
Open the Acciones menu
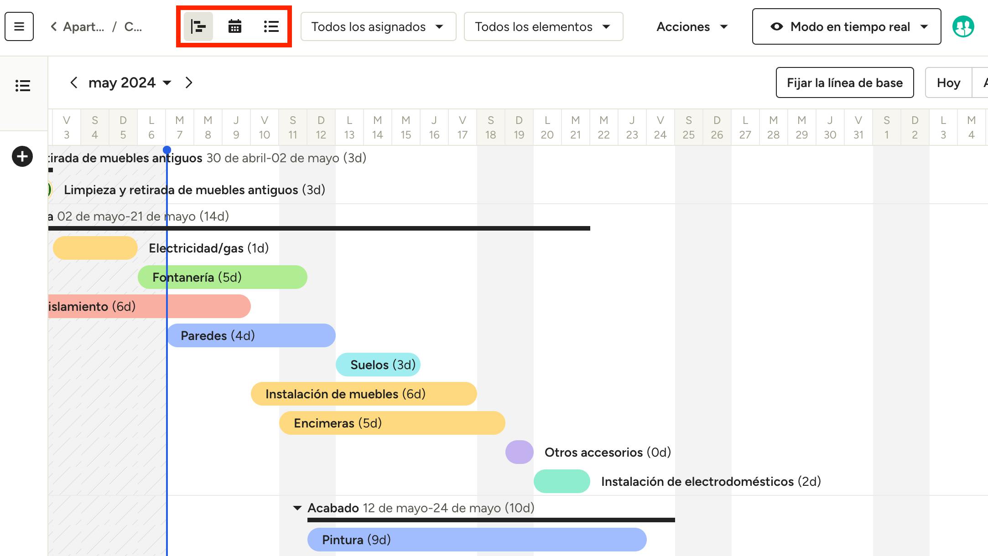tap(692, 26)
